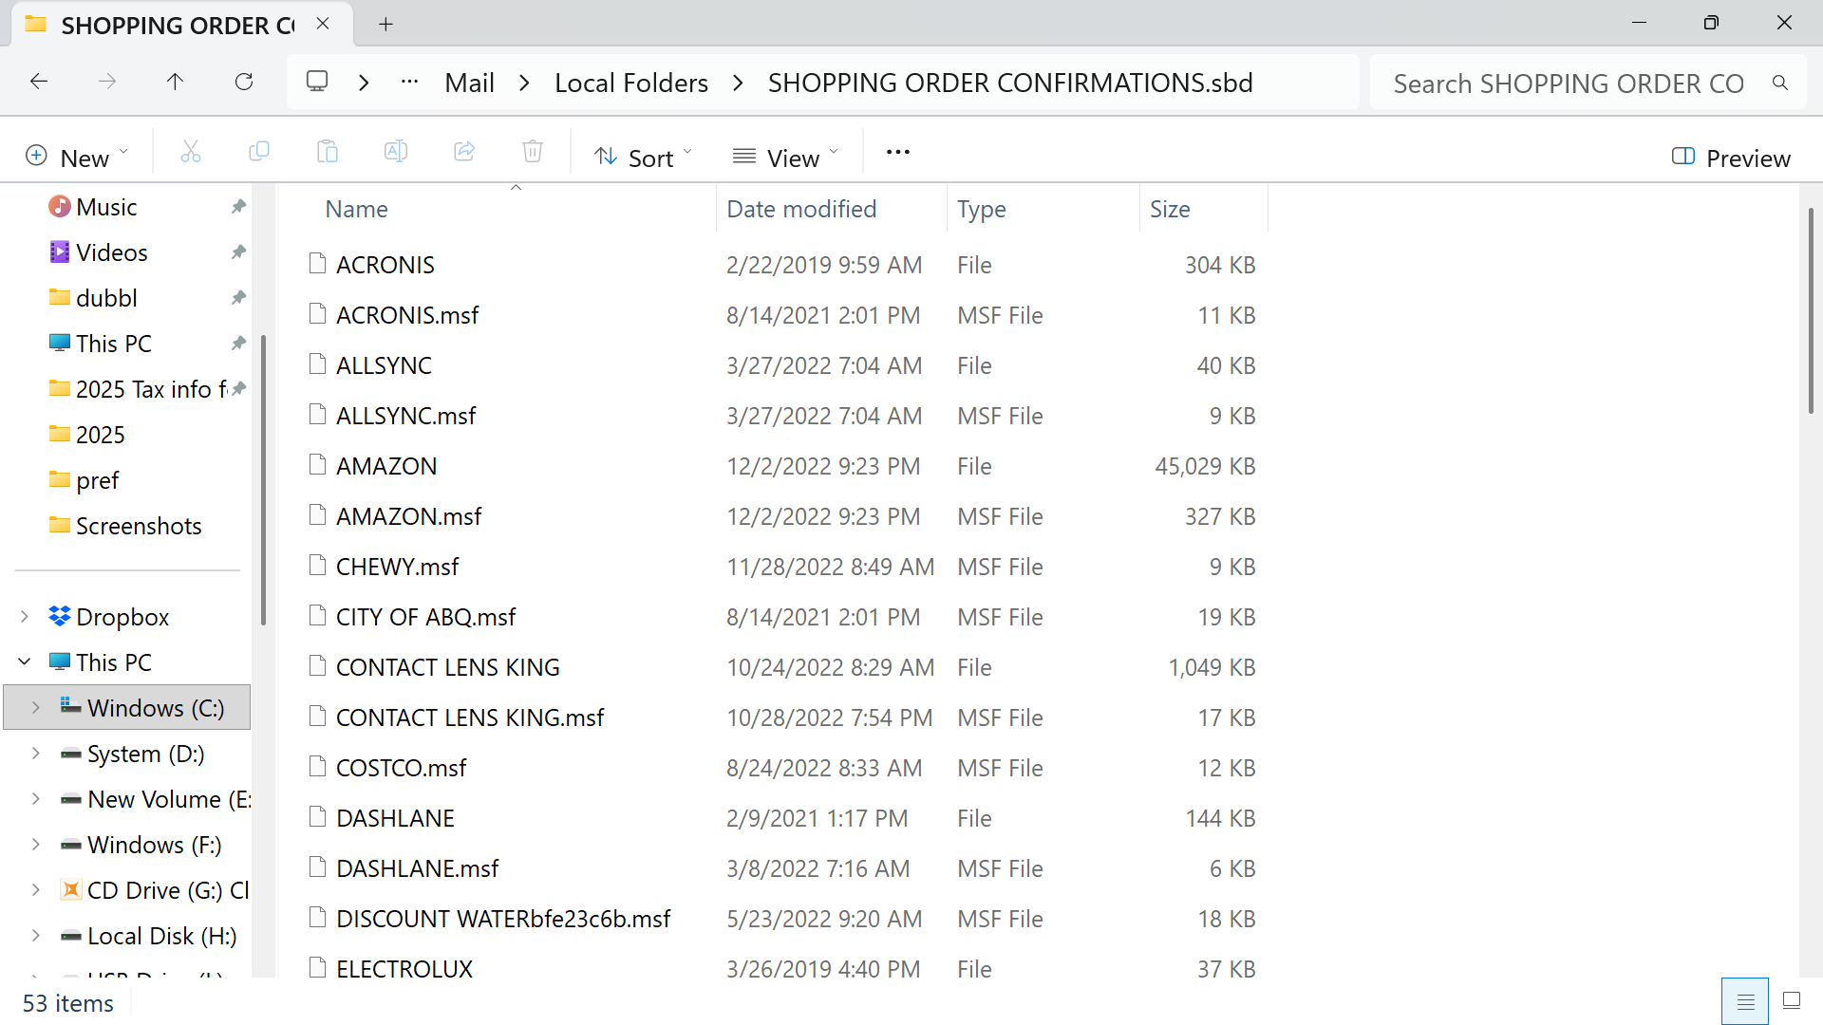Add a new tab with plus button

coord(385,25)
